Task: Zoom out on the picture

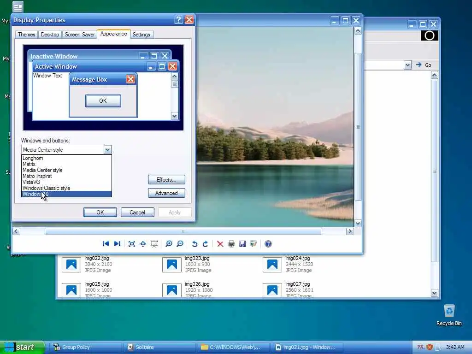Action: click(x=180, y=244)
